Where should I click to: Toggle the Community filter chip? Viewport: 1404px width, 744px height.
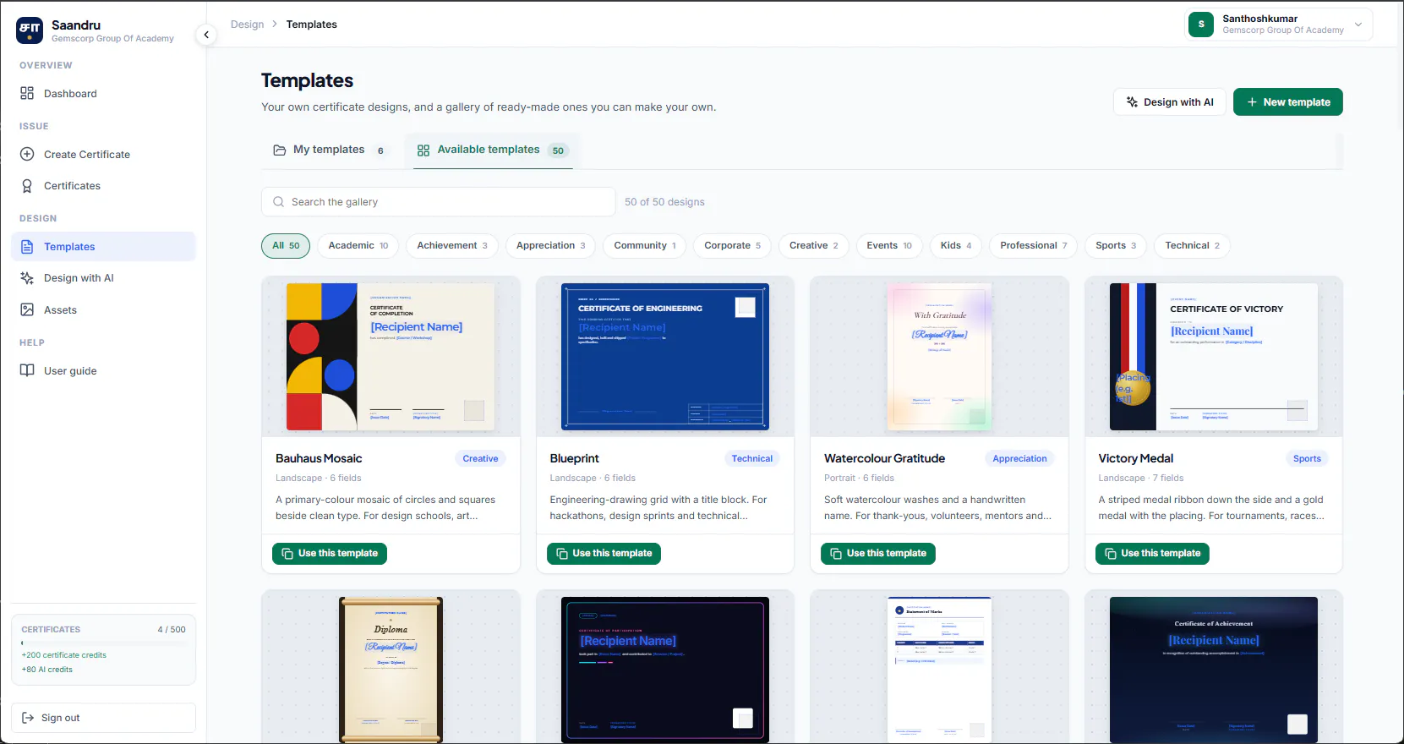click(x=645, y=245)
